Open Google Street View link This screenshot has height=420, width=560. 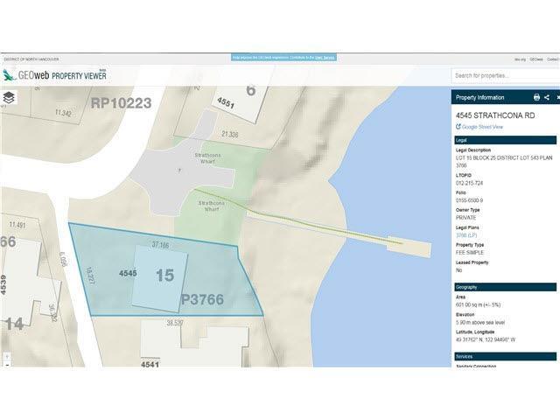coord(482,127)
